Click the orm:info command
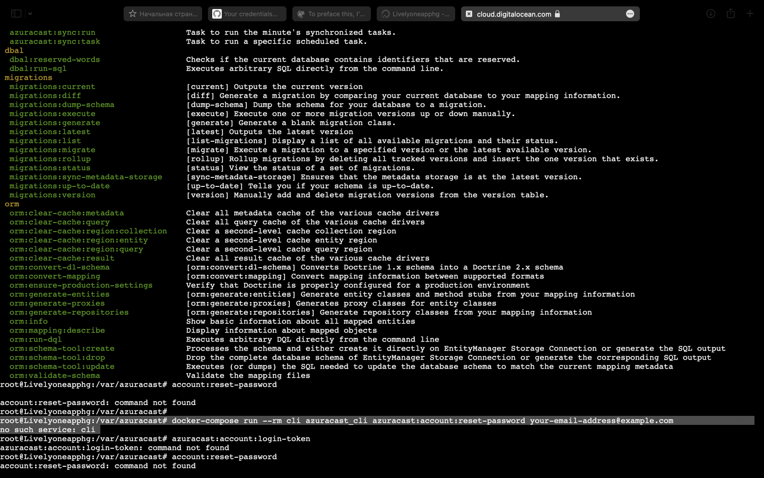 29,321
